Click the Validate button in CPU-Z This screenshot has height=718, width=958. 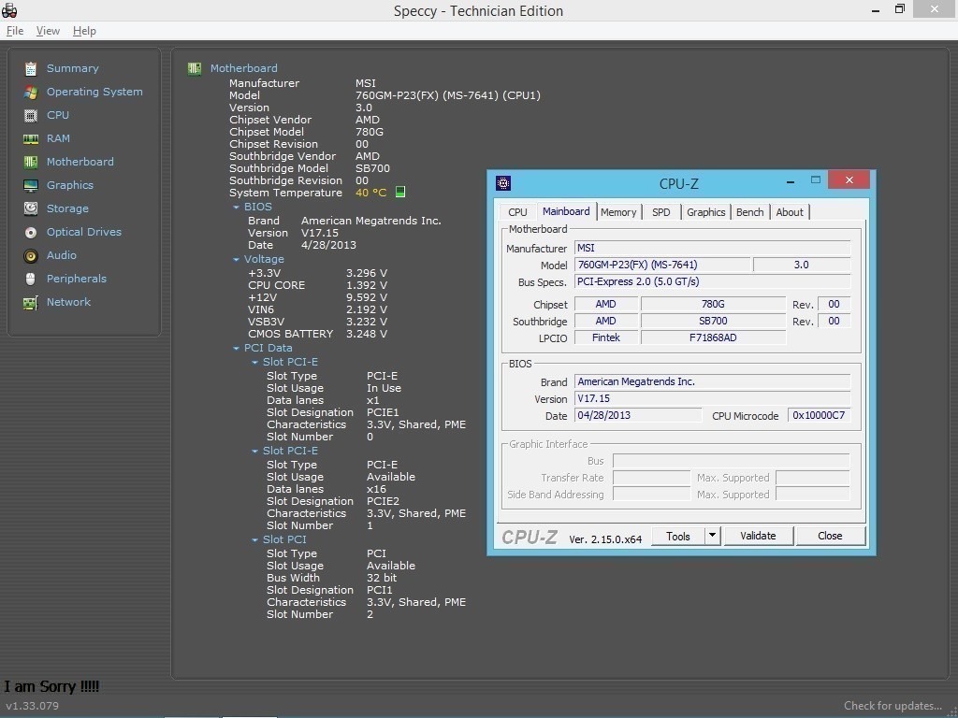758,536
